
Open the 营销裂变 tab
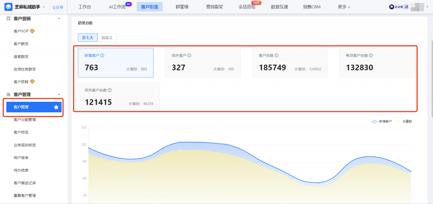click(214, 7)
